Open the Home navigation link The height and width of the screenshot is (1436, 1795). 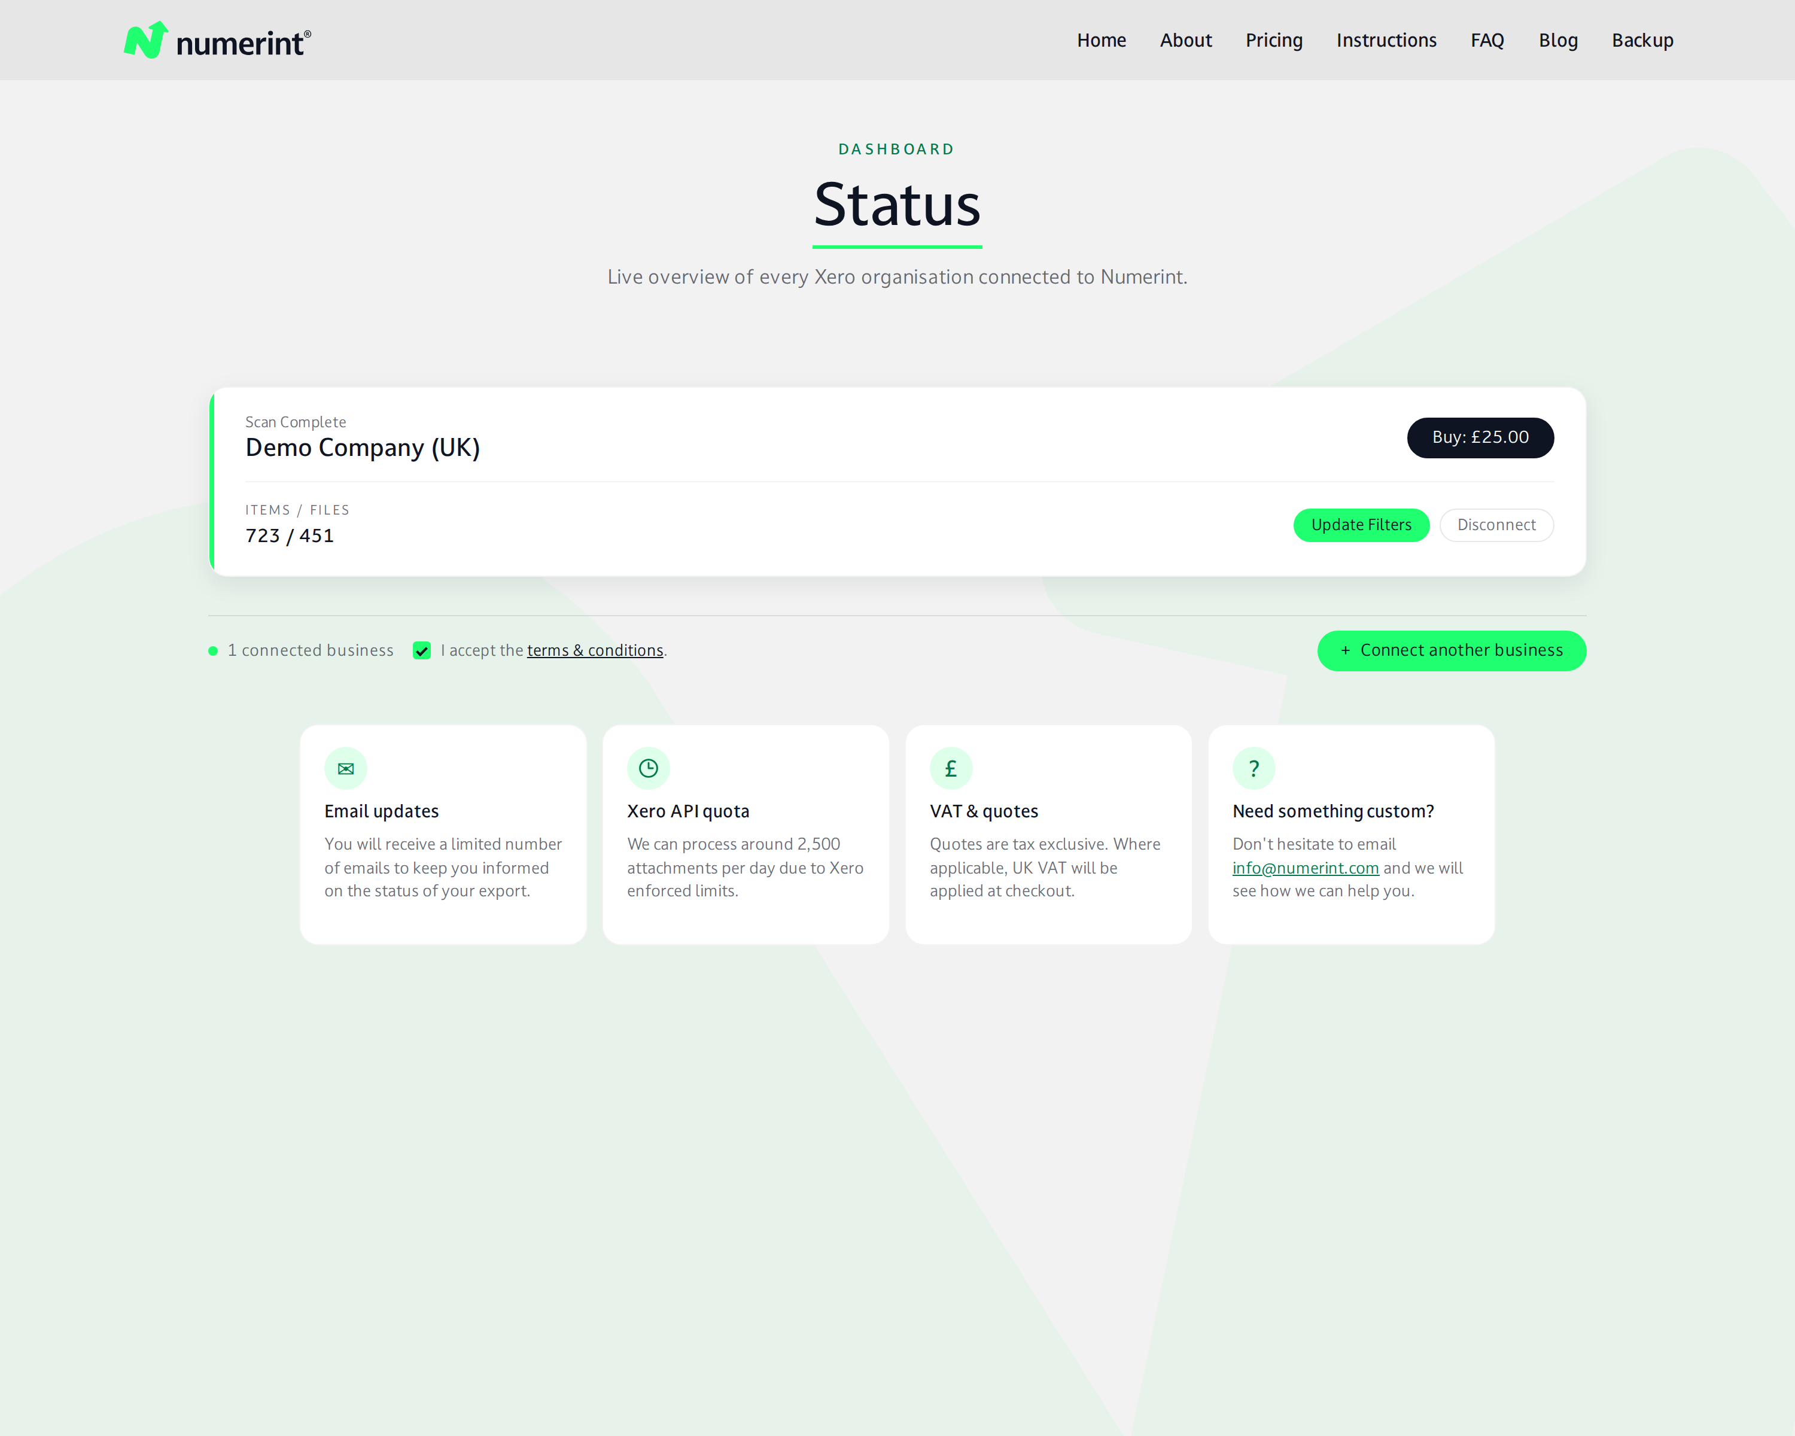click(1101, 40)
